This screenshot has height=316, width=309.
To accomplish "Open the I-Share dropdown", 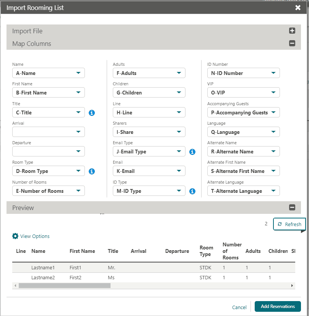I will pos(149,132).
